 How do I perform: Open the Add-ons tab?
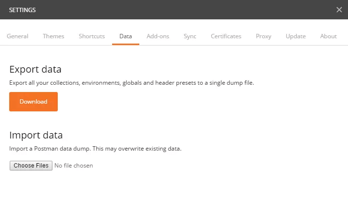(158, 36)
